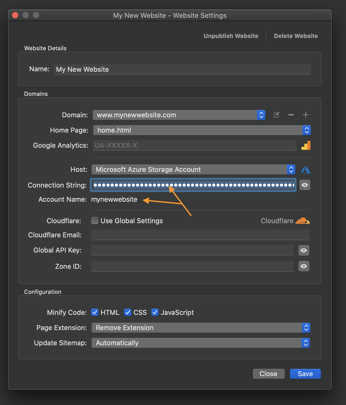Viewport: 346px width, 405px height.
Task: Open the Home Page dropdown
Action: pos(202,130)
